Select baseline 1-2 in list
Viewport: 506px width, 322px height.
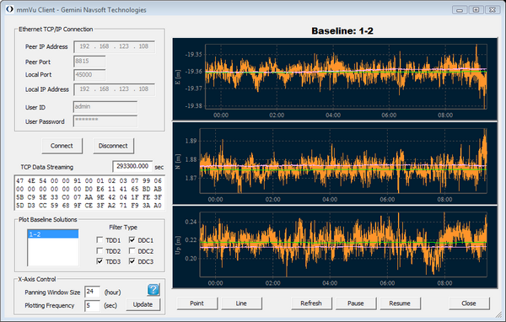[x=53, y=234]
